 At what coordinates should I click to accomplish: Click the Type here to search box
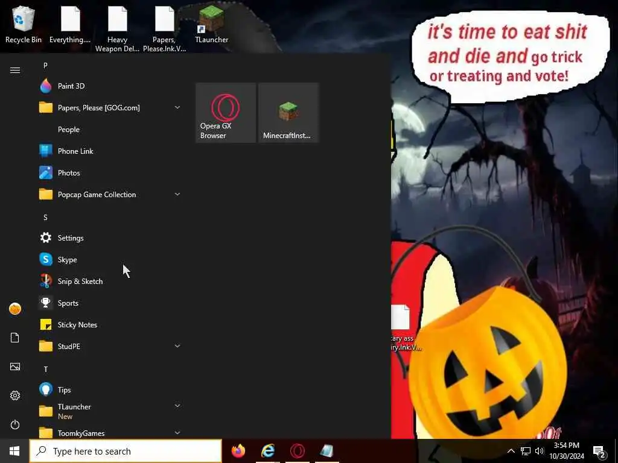pos(126,451)
